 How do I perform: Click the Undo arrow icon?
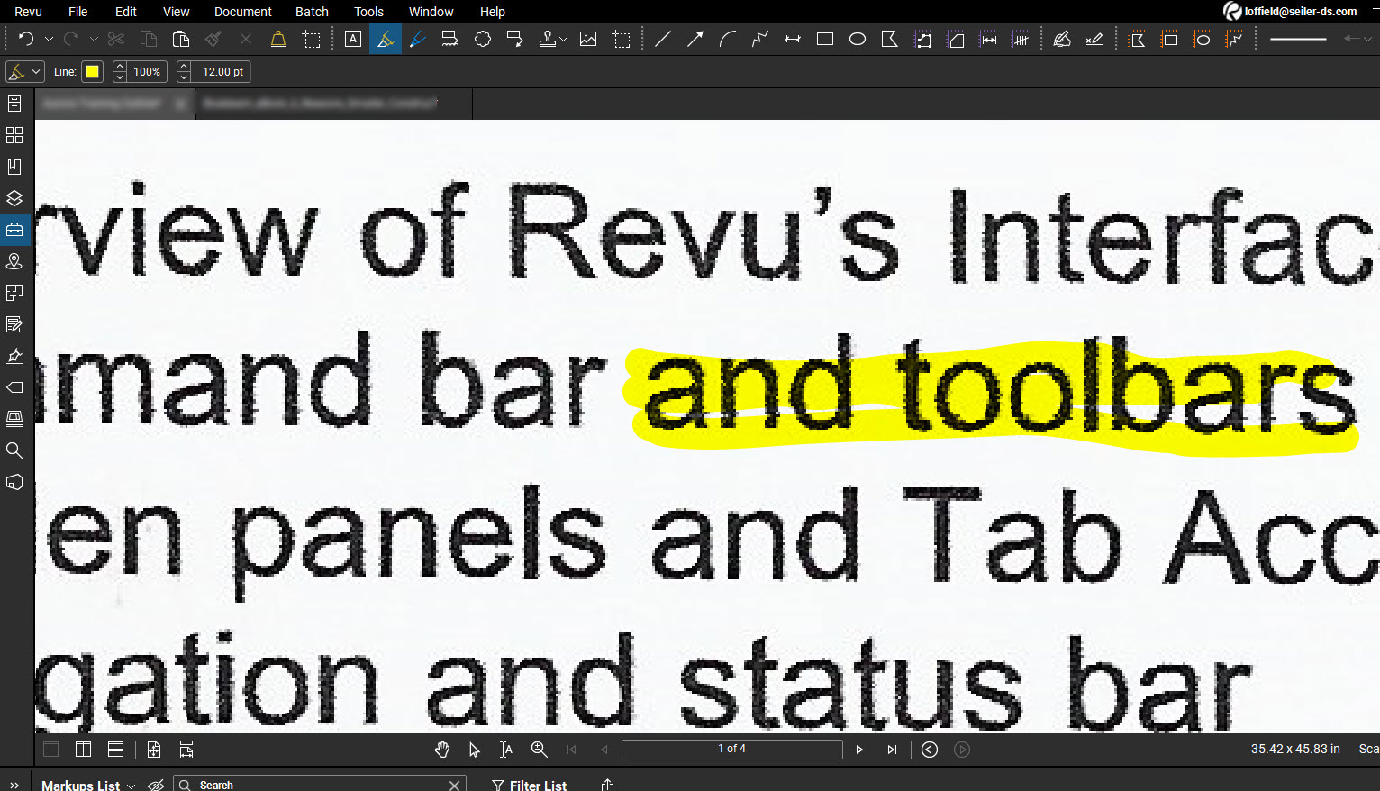click(x=26, y=39)
